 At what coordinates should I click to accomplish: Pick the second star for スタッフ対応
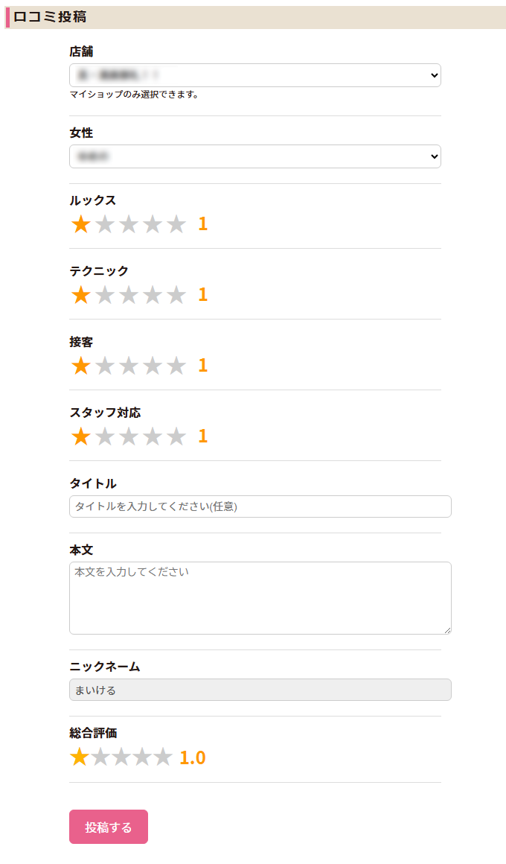[105, 436]
